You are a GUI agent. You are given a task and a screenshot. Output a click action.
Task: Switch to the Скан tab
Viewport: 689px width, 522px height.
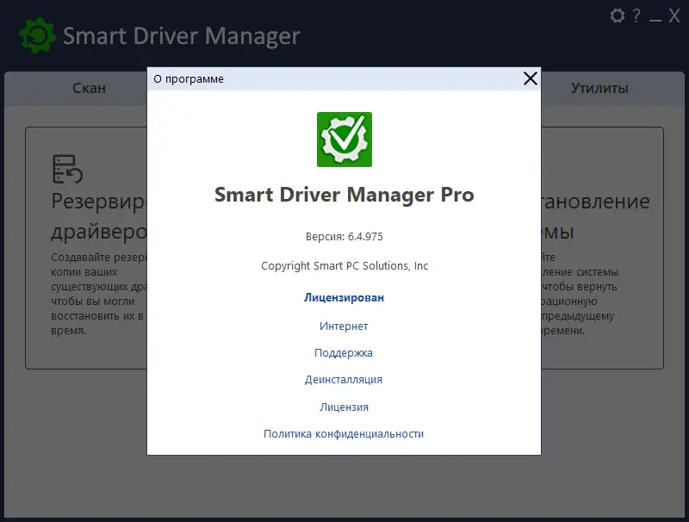89,87
